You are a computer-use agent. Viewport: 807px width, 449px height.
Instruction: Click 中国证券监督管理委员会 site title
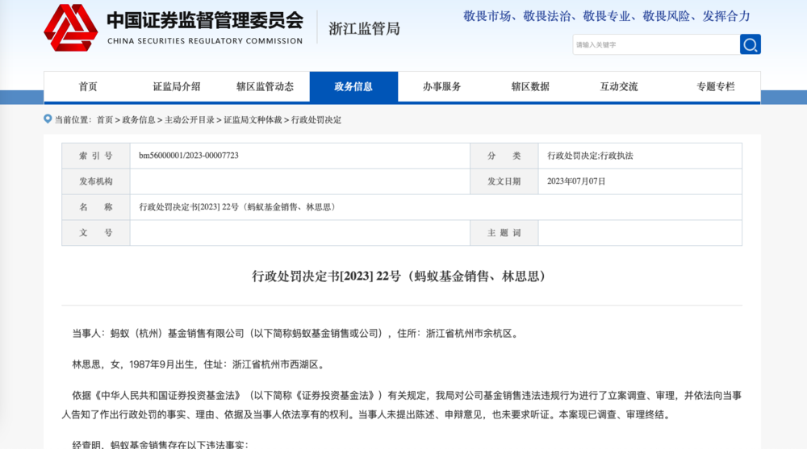click(205, 21)
